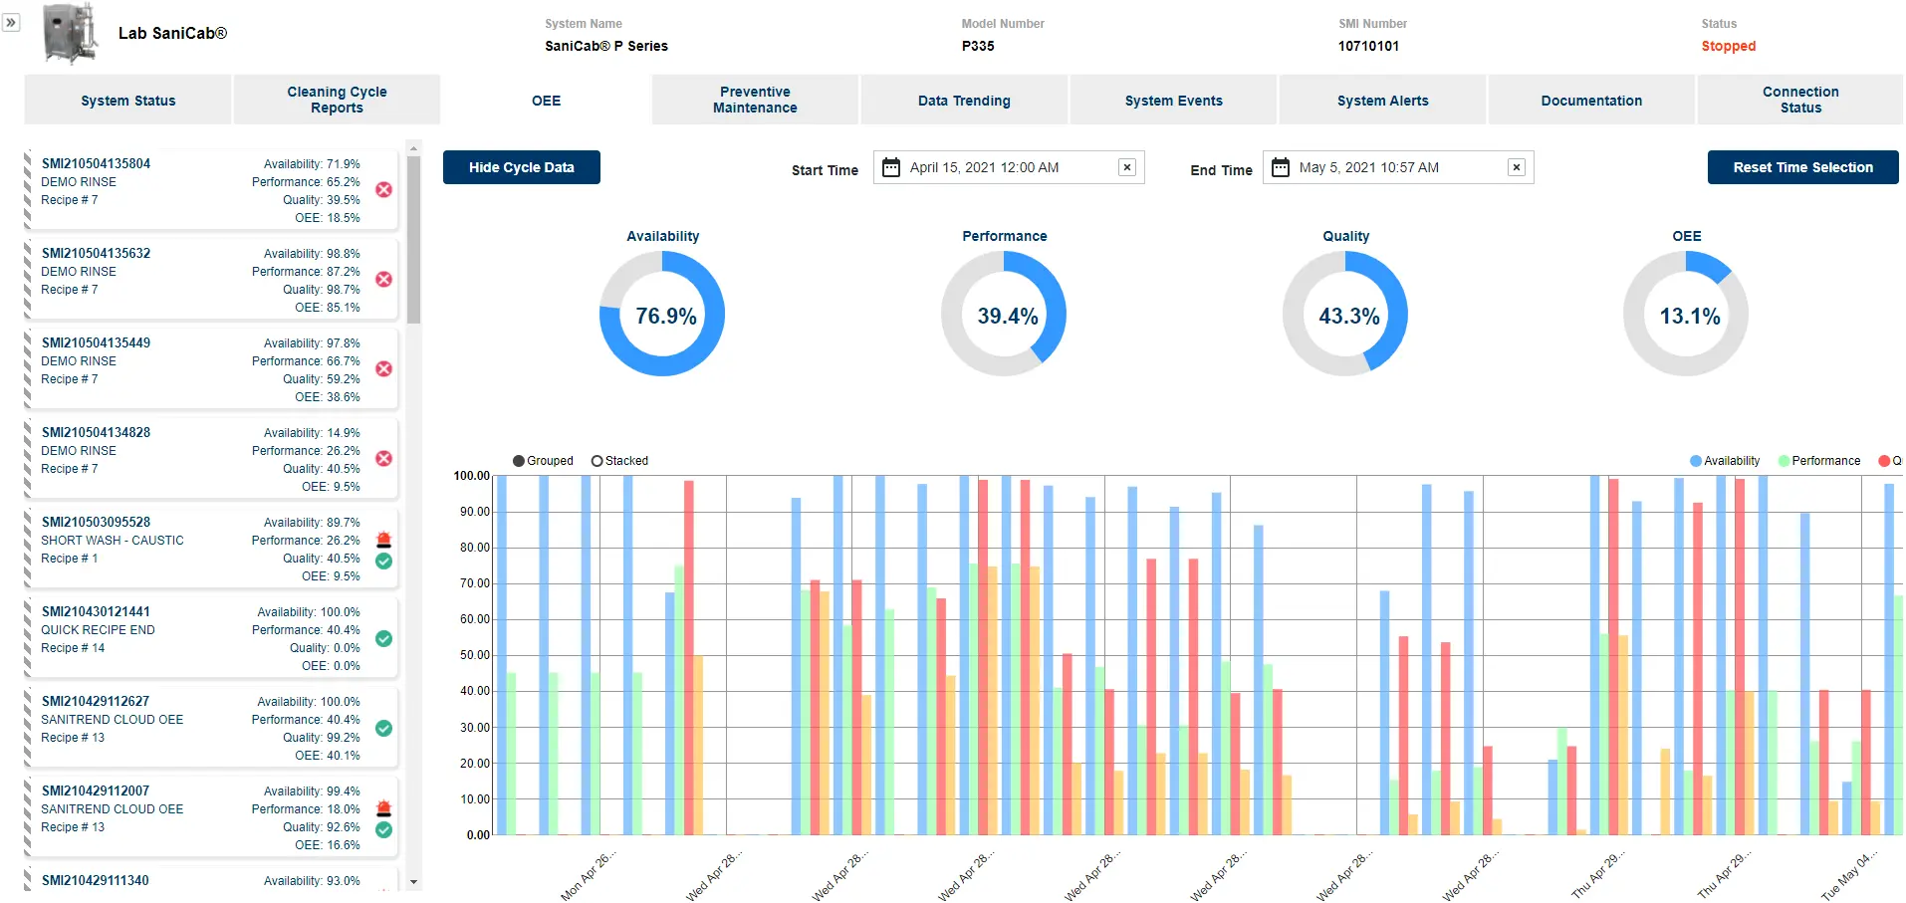
Task: Switch to the Data Trending tab
Action: (x=964, y=101)
